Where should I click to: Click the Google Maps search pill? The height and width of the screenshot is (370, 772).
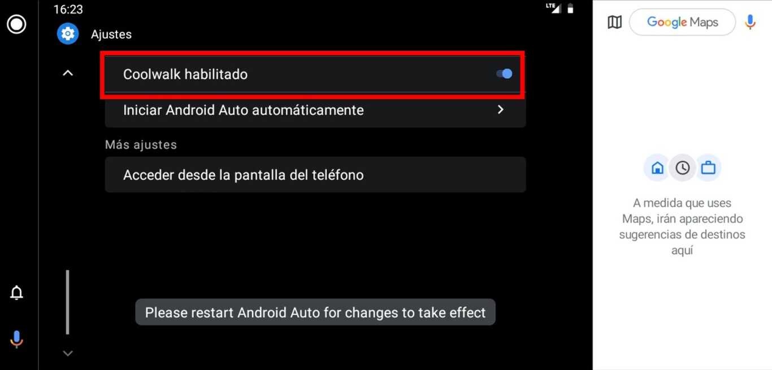[682, 22]
